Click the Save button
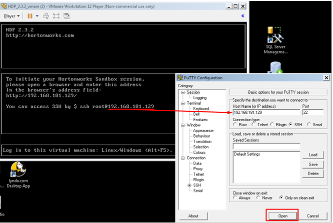 click(x=313, y=164)
